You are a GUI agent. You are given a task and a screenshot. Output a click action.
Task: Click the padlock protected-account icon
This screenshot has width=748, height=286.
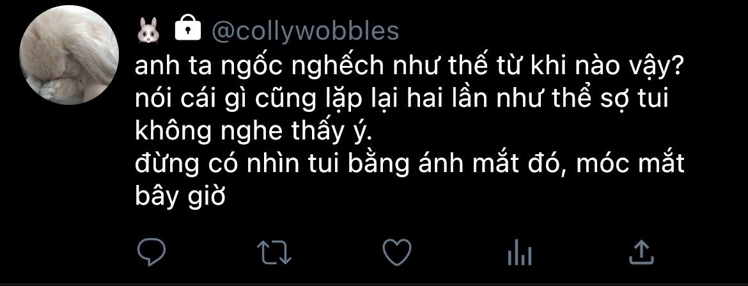point(187,29)
